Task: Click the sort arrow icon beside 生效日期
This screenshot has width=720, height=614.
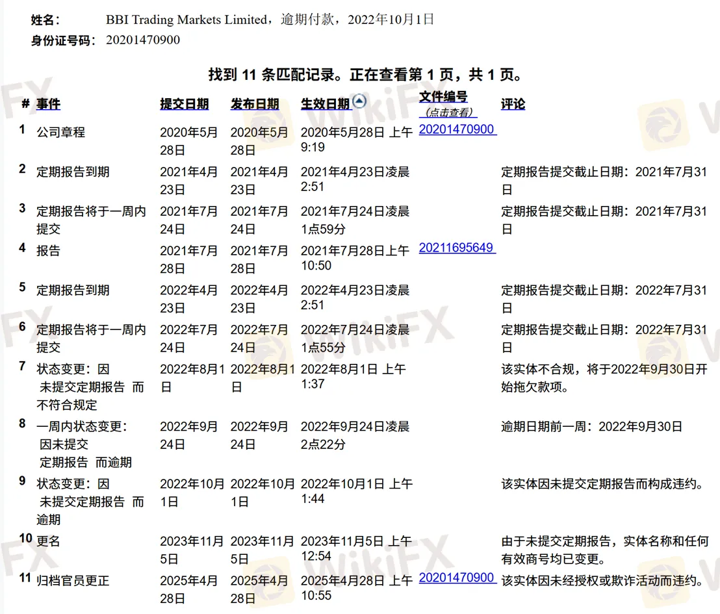Action: pos(359,101)
